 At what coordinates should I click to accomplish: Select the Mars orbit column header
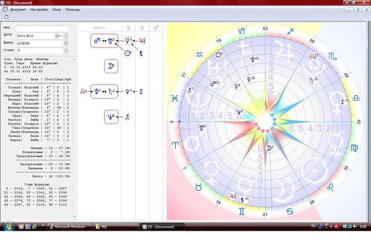[156, 28]
